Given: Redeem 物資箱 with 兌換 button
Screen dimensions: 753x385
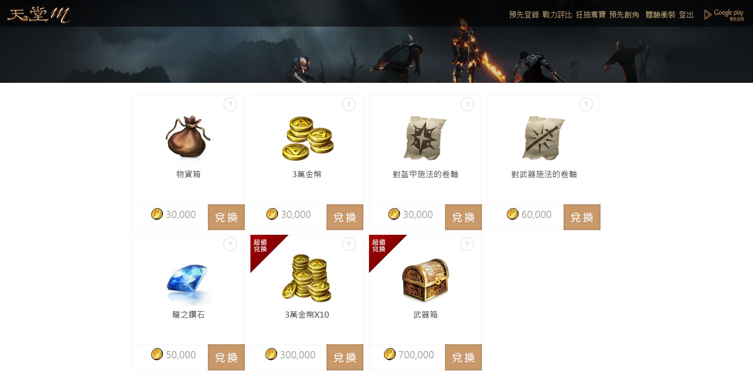Looking at the screenshot, I should (226, 217).
